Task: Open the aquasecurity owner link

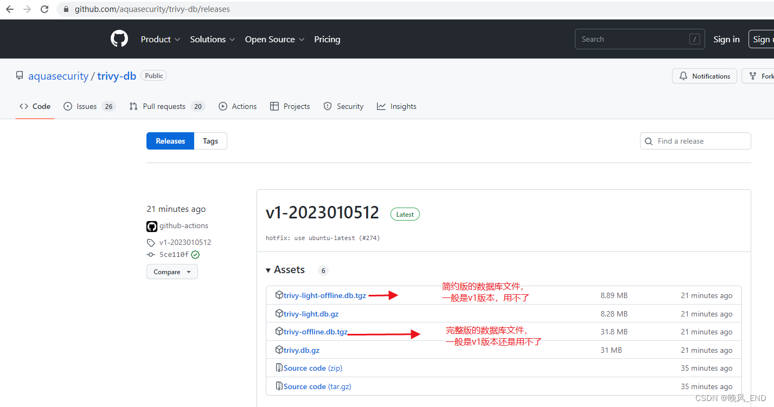Action: [x=58, y=76]
